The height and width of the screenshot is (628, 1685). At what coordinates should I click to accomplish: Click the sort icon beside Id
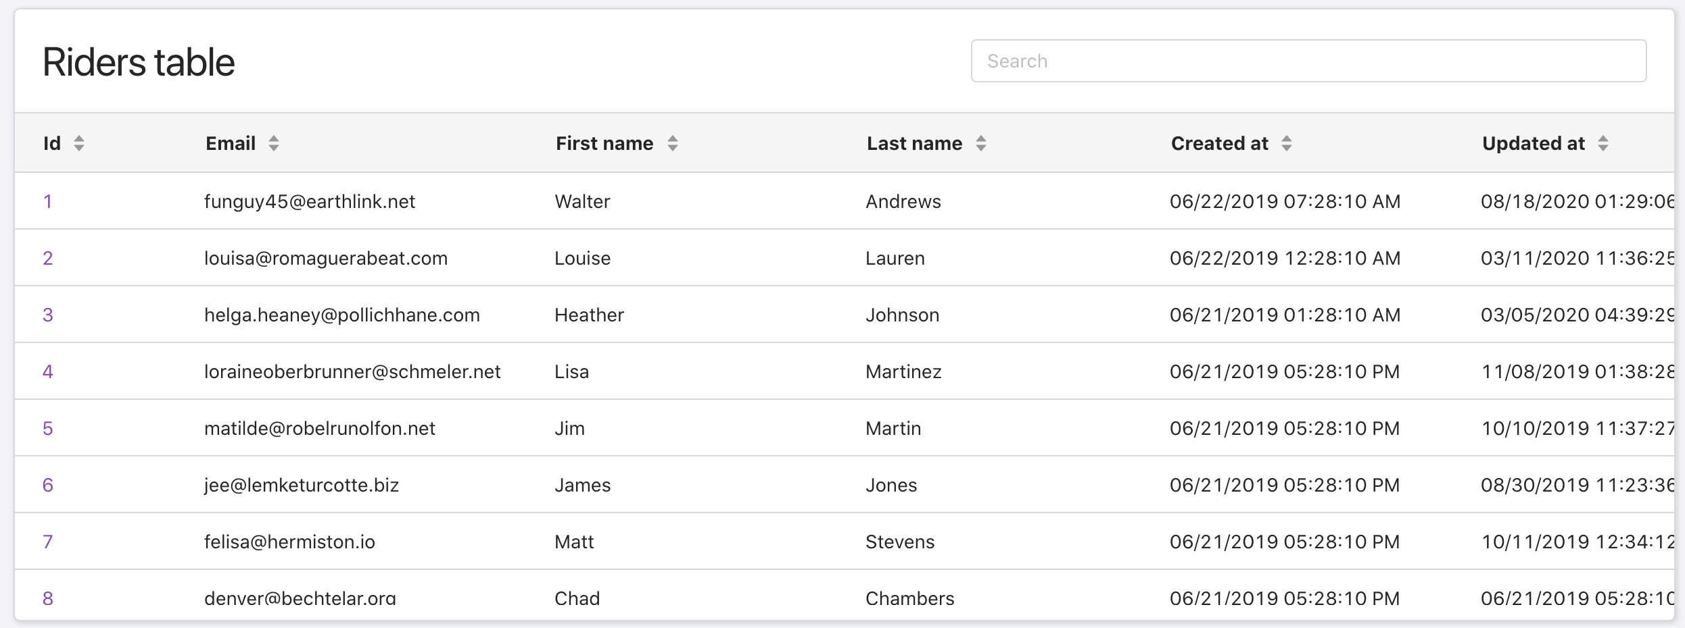[x=79, y=143]
